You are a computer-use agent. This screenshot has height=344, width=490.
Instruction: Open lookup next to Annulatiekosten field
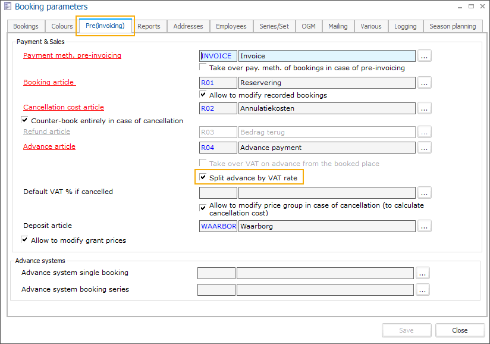tap(424, 108)
